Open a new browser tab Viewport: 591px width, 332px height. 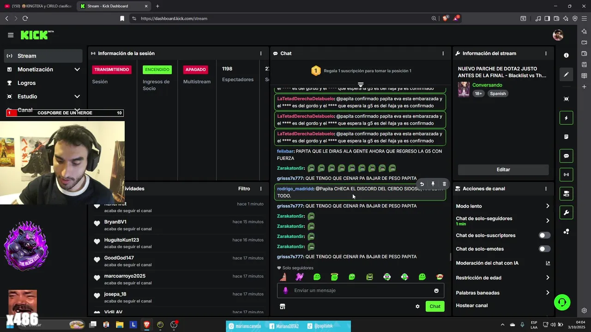point(157,6)
